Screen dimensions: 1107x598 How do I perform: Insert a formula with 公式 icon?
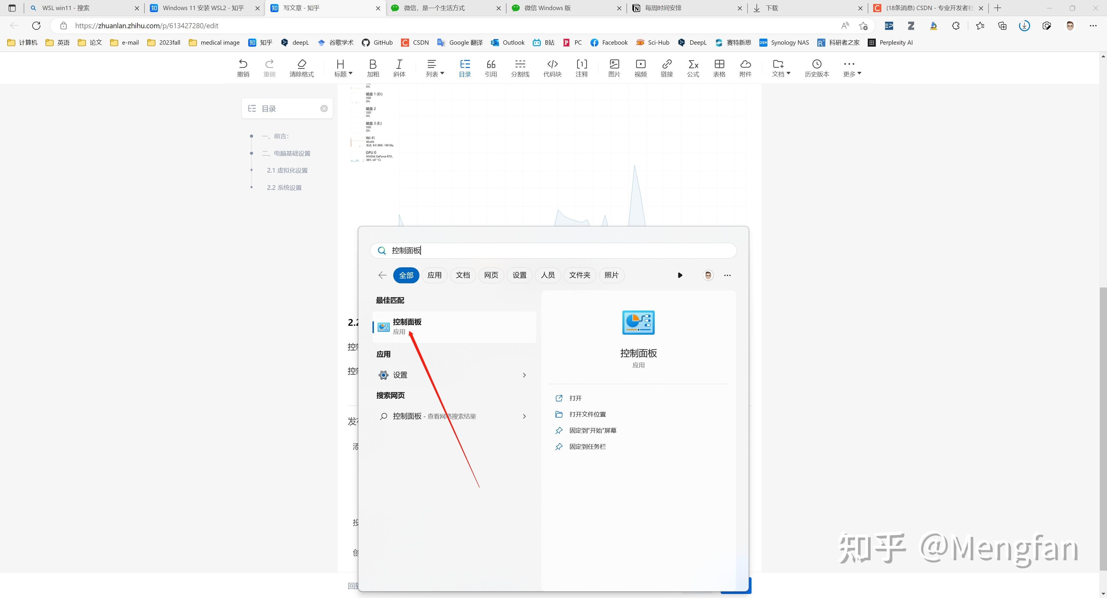click(693, 68)
